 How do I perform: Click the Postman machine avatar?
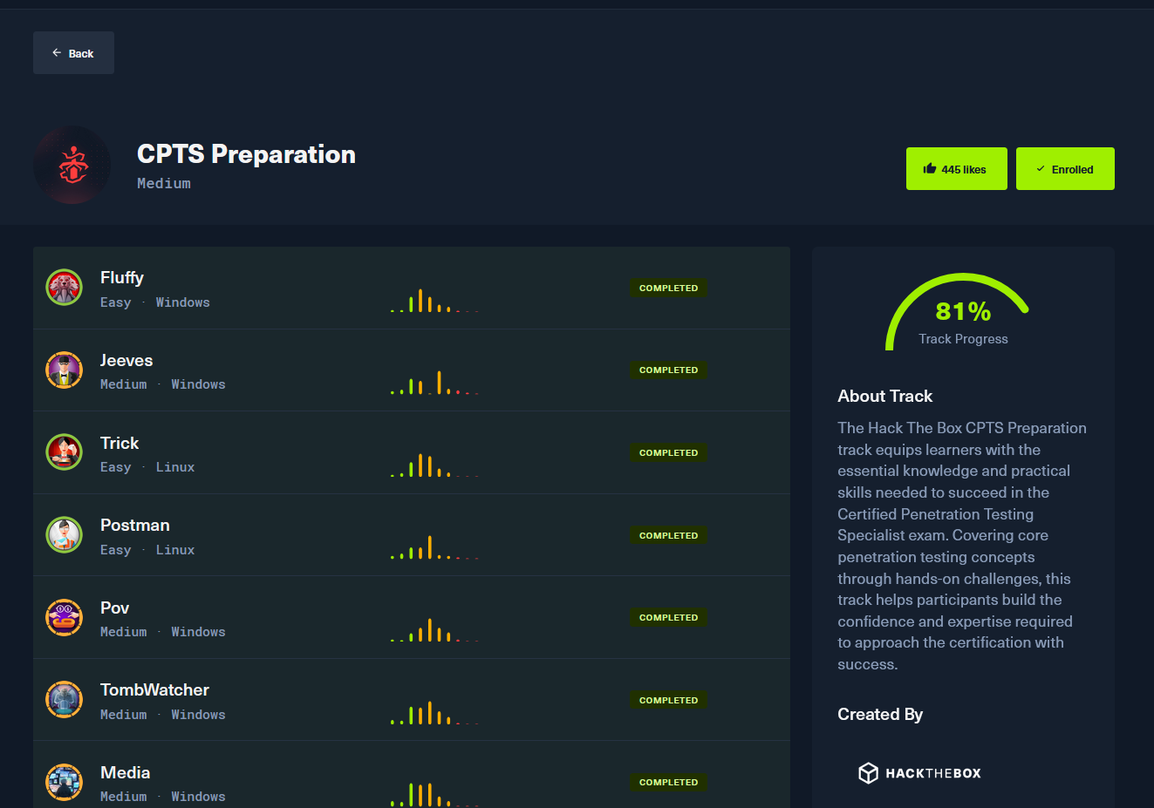pyautogui.click(x=64, y=534)
